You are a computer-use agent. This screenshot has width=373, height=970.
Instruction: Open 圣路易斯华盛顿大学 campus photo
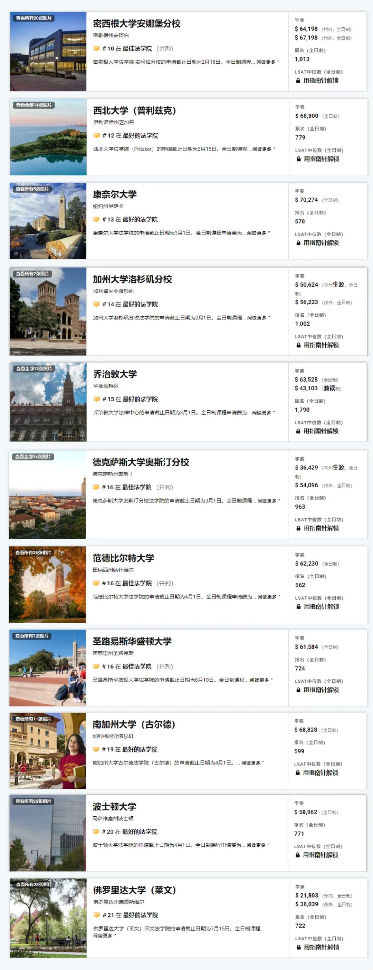tap(47, 668)
